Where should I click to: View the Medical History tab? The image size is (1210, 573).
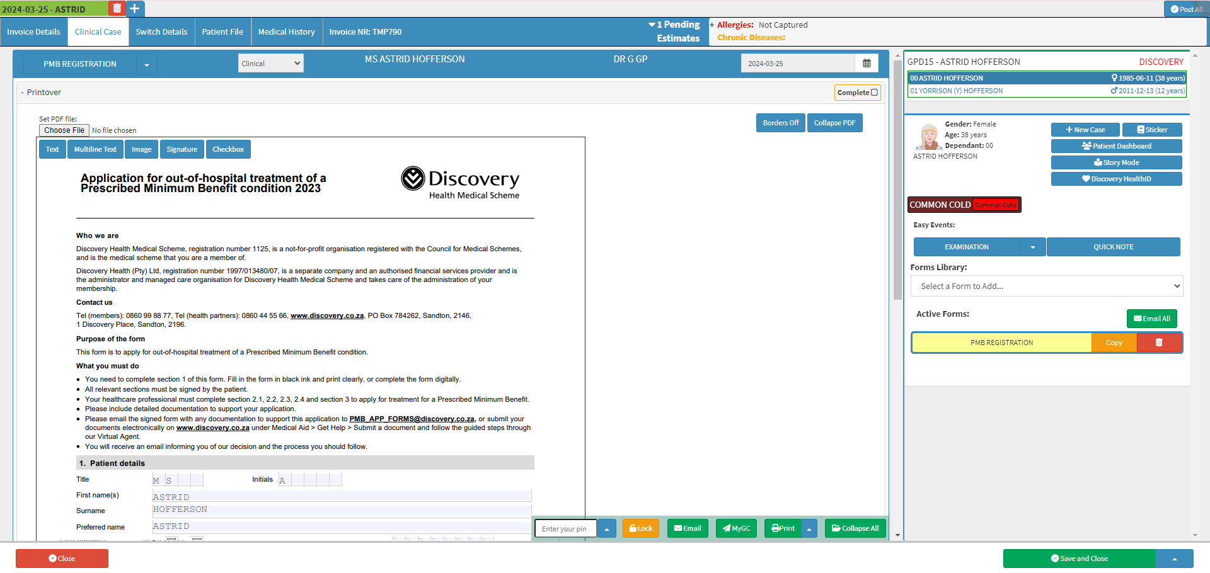(x=286, y=32)
